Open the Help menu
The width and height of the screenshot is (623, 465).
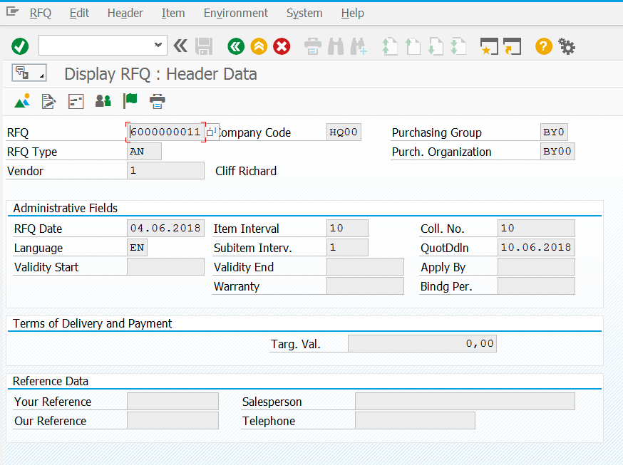click(352, 13)
